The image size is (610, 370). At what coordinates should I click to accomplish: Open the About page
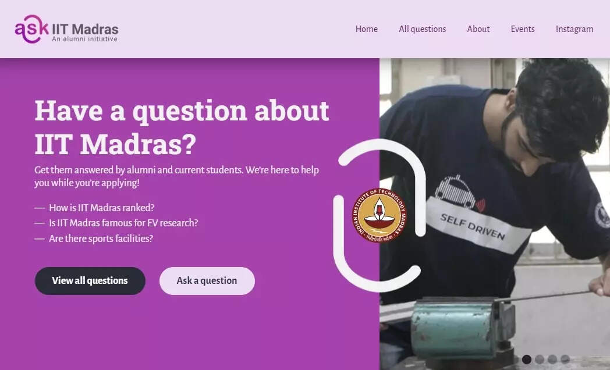[x=478, y=29]
